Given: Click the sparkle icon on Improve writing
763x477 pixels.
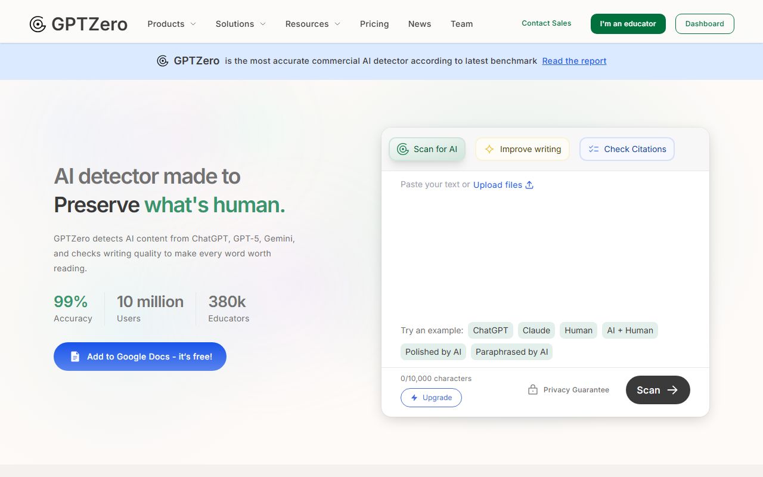Looking at the screenshot, I should (489, 149).
